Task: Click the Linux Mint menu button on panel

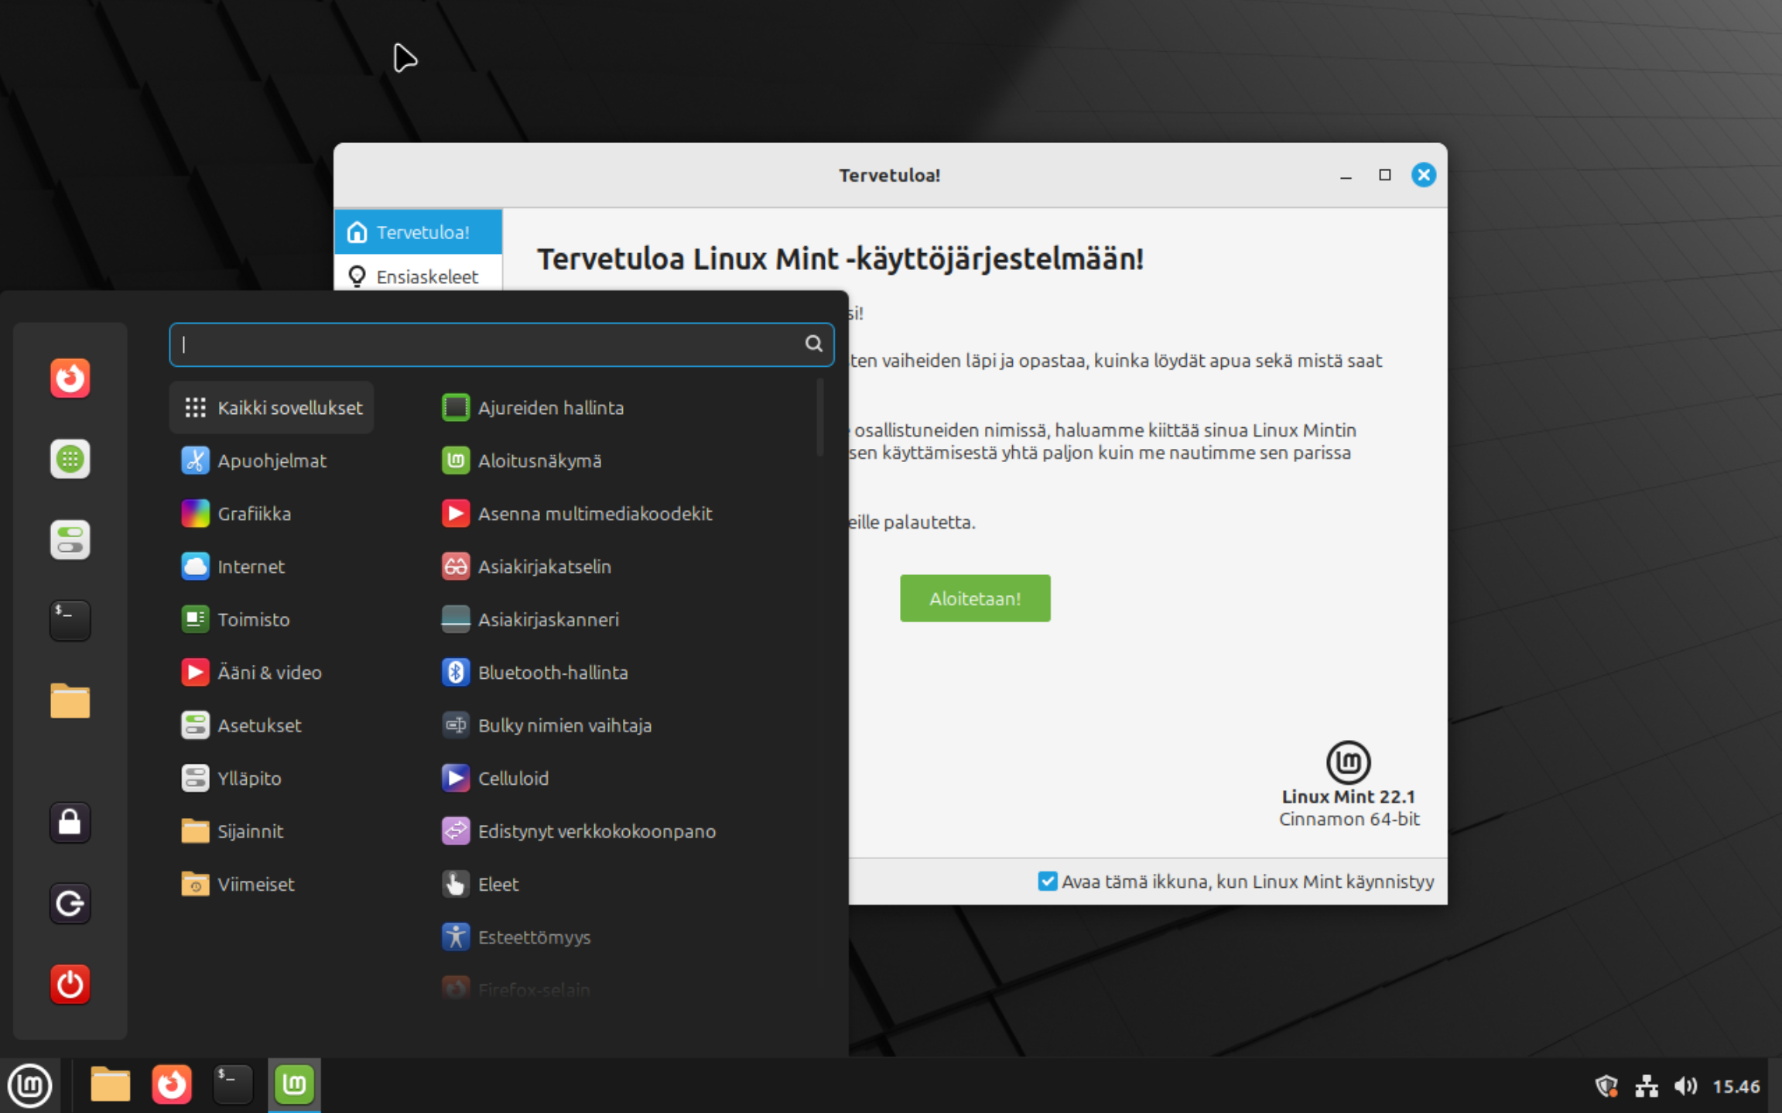Action: (x=29, y=1084)
